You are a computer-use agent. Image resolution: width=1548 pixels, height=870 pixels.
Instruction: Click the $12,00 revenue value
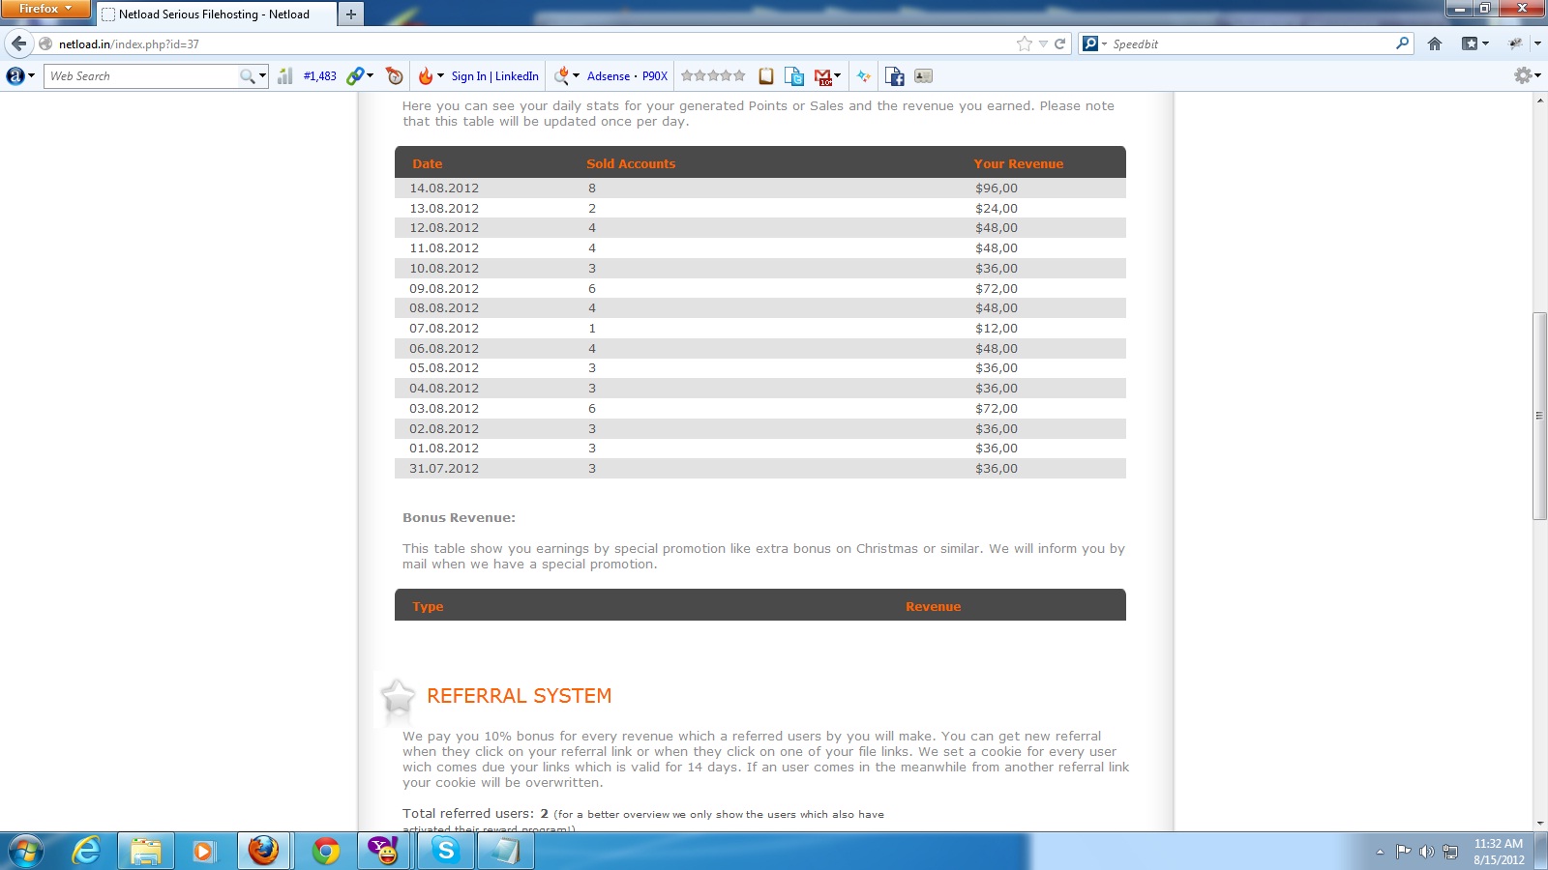pos(997,329)
